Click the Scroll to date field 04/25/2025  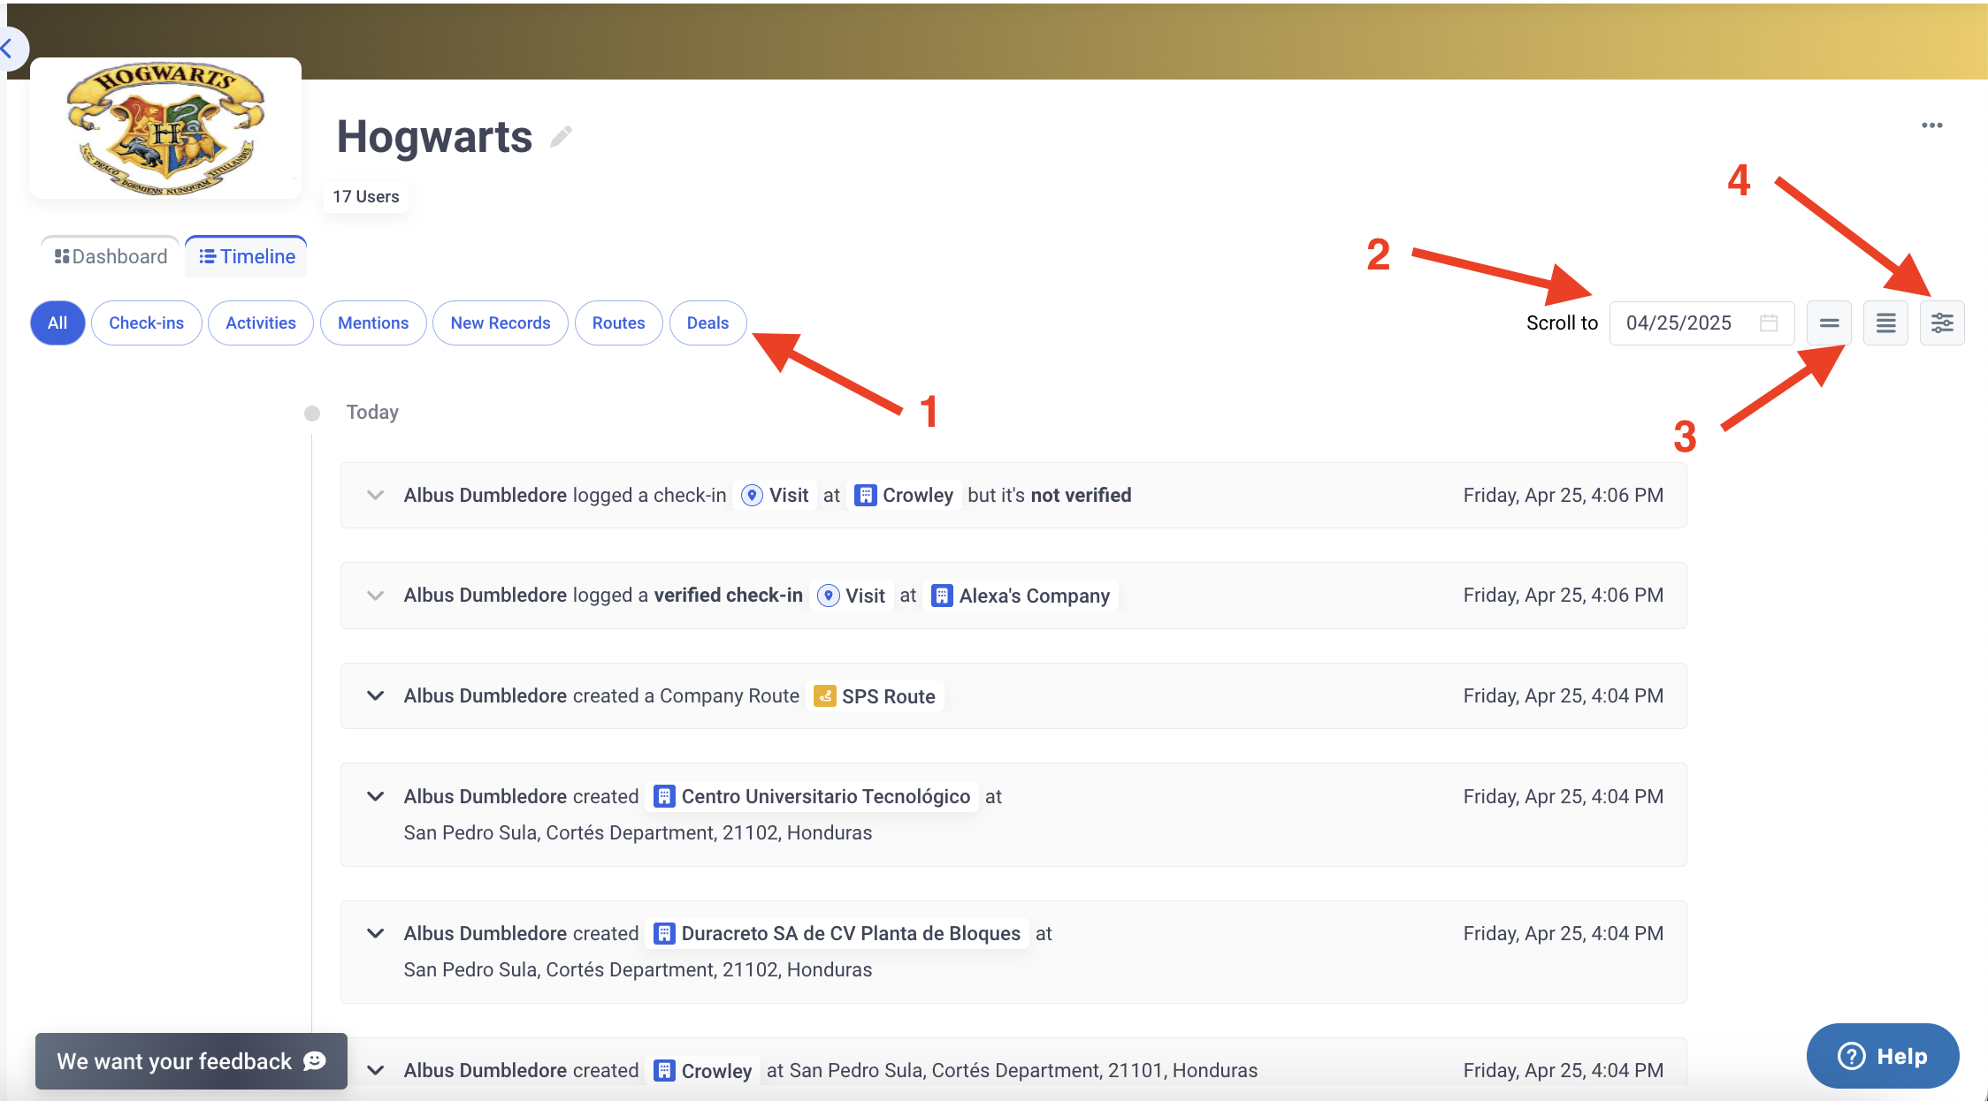click(1701, 323)
